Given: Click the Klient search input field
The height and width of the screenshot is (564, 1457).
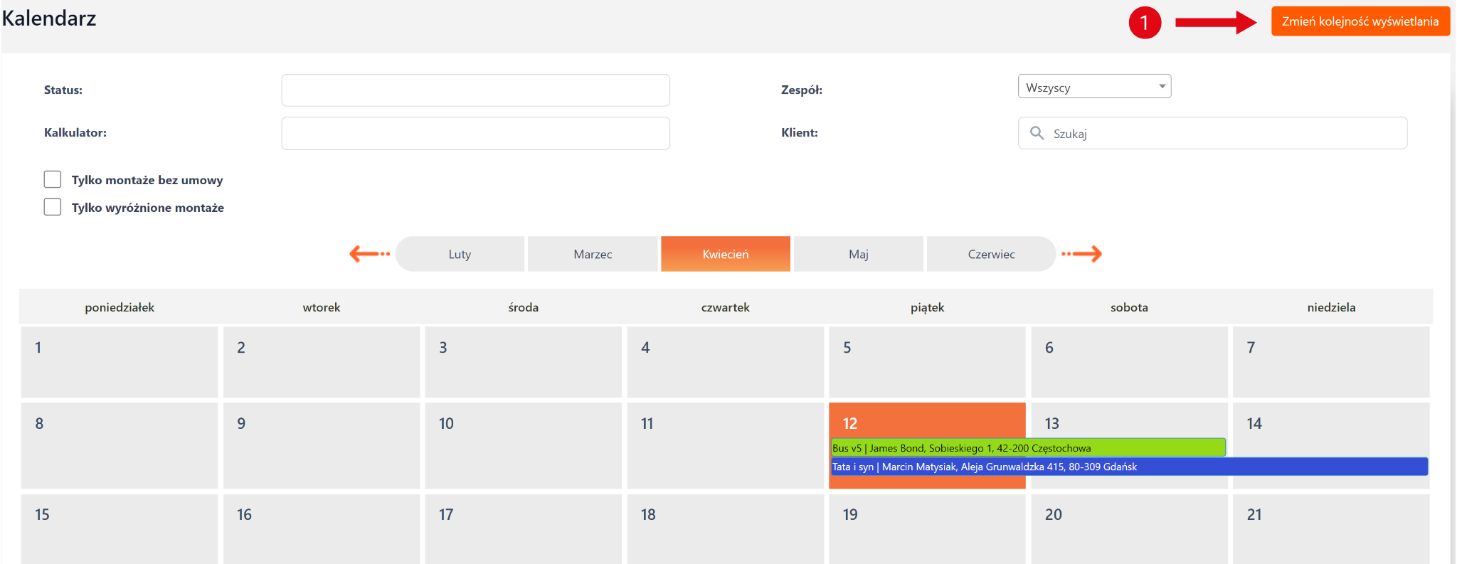Looking at the screenshot, I should (x=1224, y=133).
